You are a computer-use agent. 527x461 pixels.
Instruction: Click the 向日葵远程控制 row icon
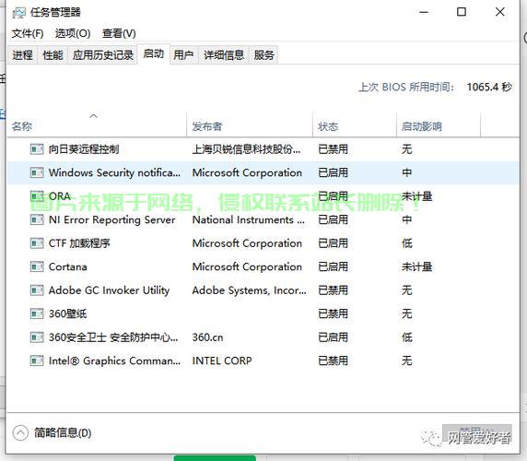coord(37,149)
